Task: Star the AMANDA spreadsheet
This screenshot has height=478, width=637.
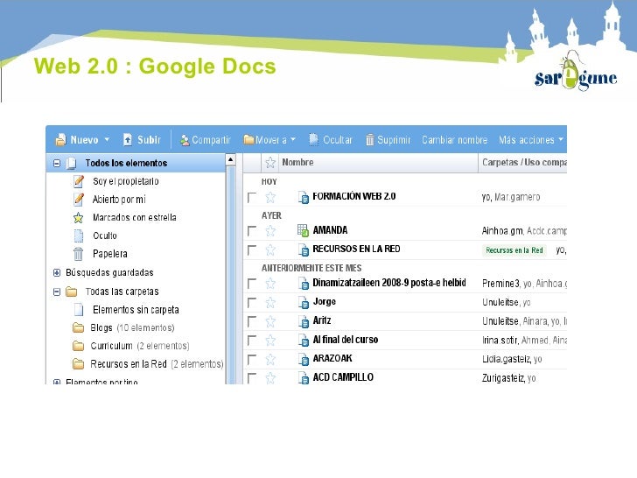Action: tap(270, 231)
